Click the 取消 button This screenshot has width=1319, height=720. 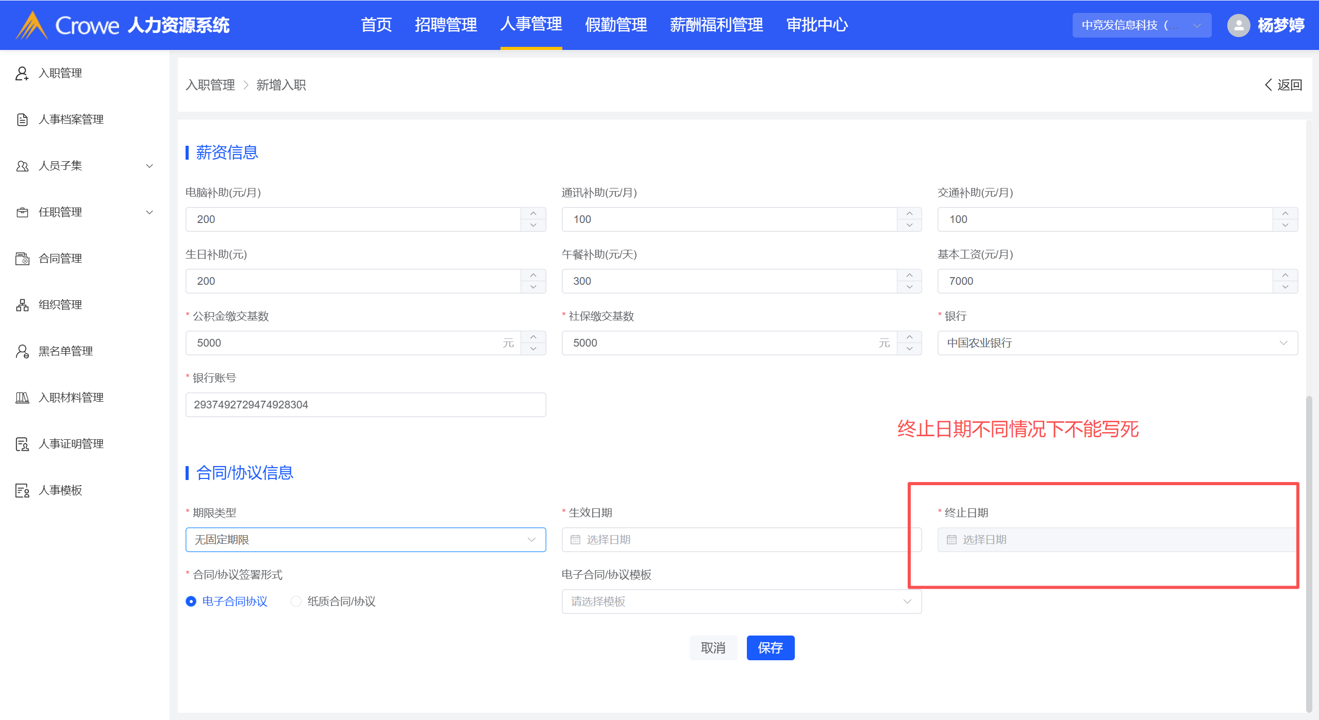[713, 647]
